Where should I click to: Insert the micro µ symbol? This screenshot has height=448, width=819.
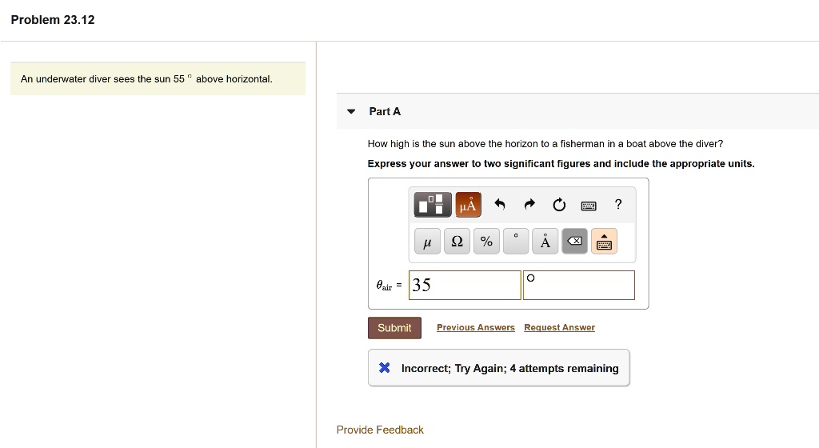(427, 242)
